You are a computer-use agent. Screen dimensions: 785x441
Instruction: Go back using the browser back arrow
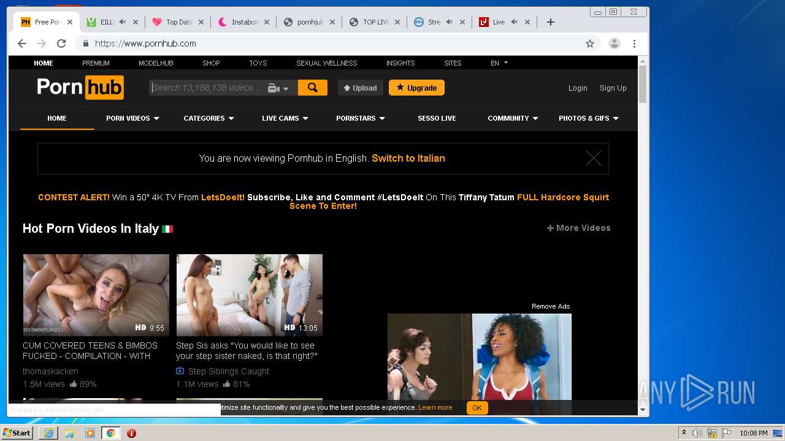point(22,43)
